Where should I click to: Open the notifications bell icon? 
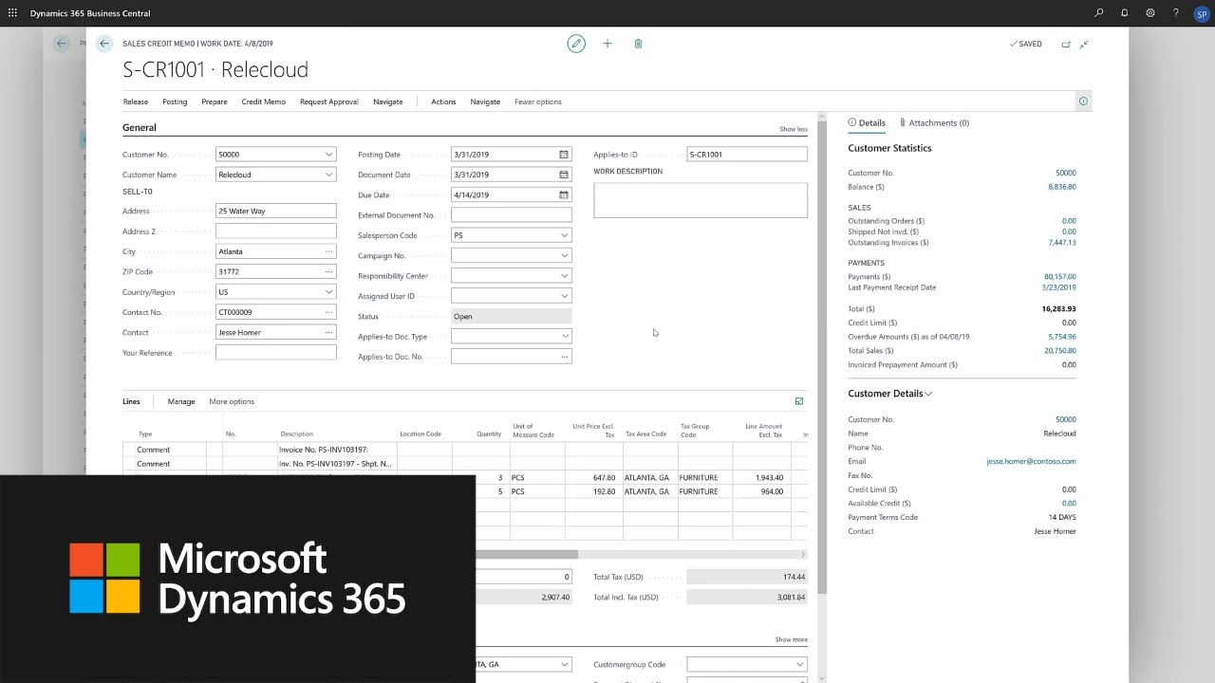[x=1125, y=13]
